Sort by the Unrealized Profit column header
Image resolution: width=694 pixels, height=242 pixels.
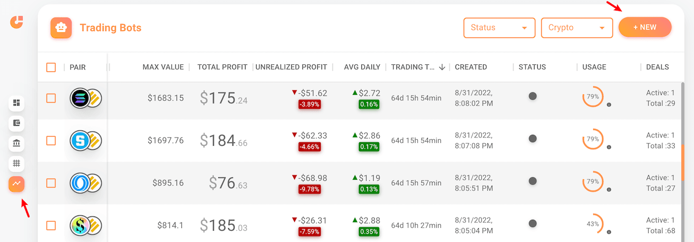coord(291,67)
